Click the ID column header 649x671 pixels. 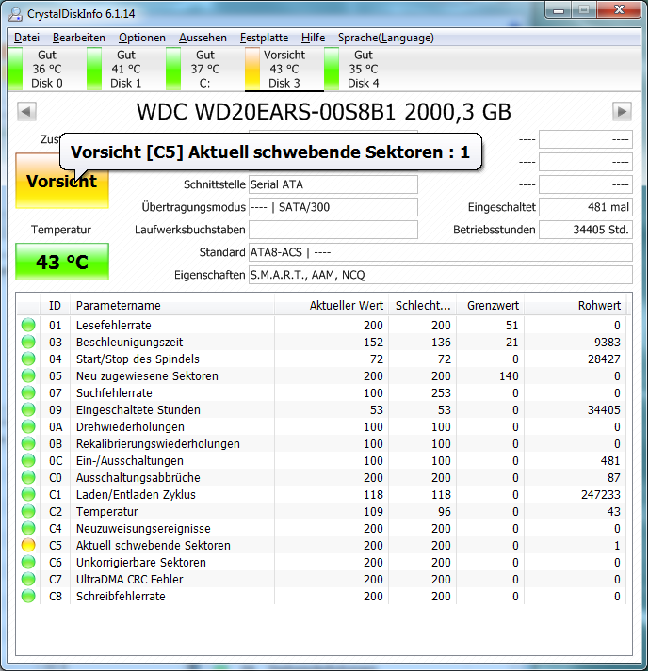pyautogui.click(x=55, y=306)
